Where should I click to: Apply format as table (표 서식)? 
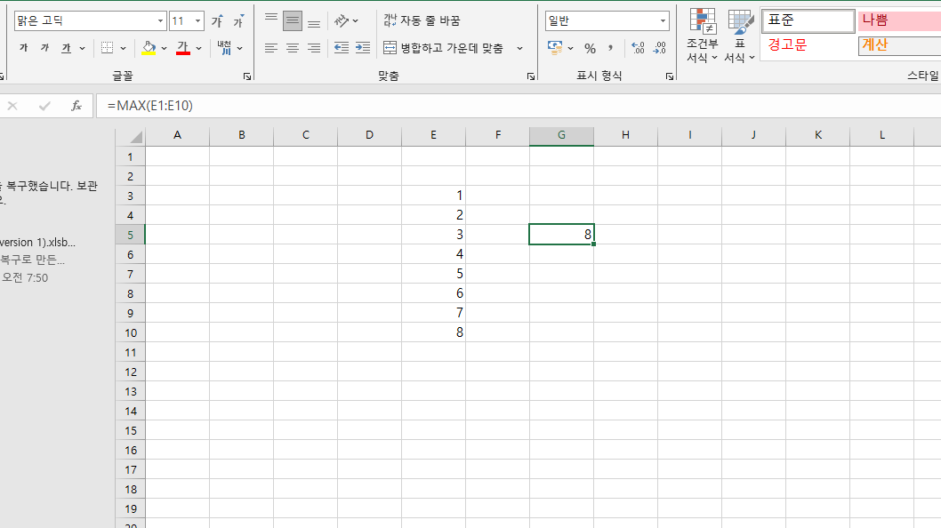pos(738,37)
